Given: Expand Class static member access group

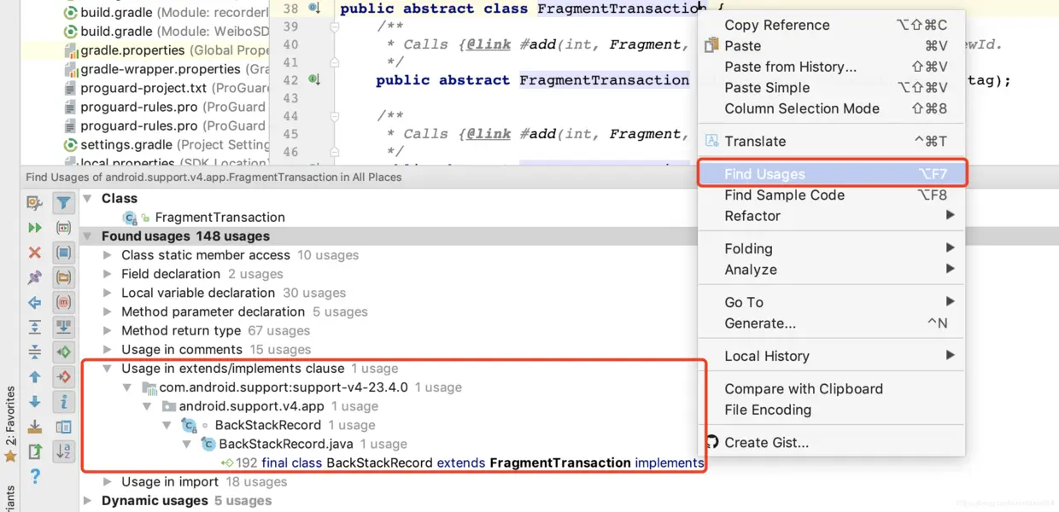Looking at the screenshot, I should [107, 255].
